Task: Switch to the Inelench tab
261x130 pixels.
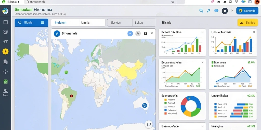Action: coord(65,23)
